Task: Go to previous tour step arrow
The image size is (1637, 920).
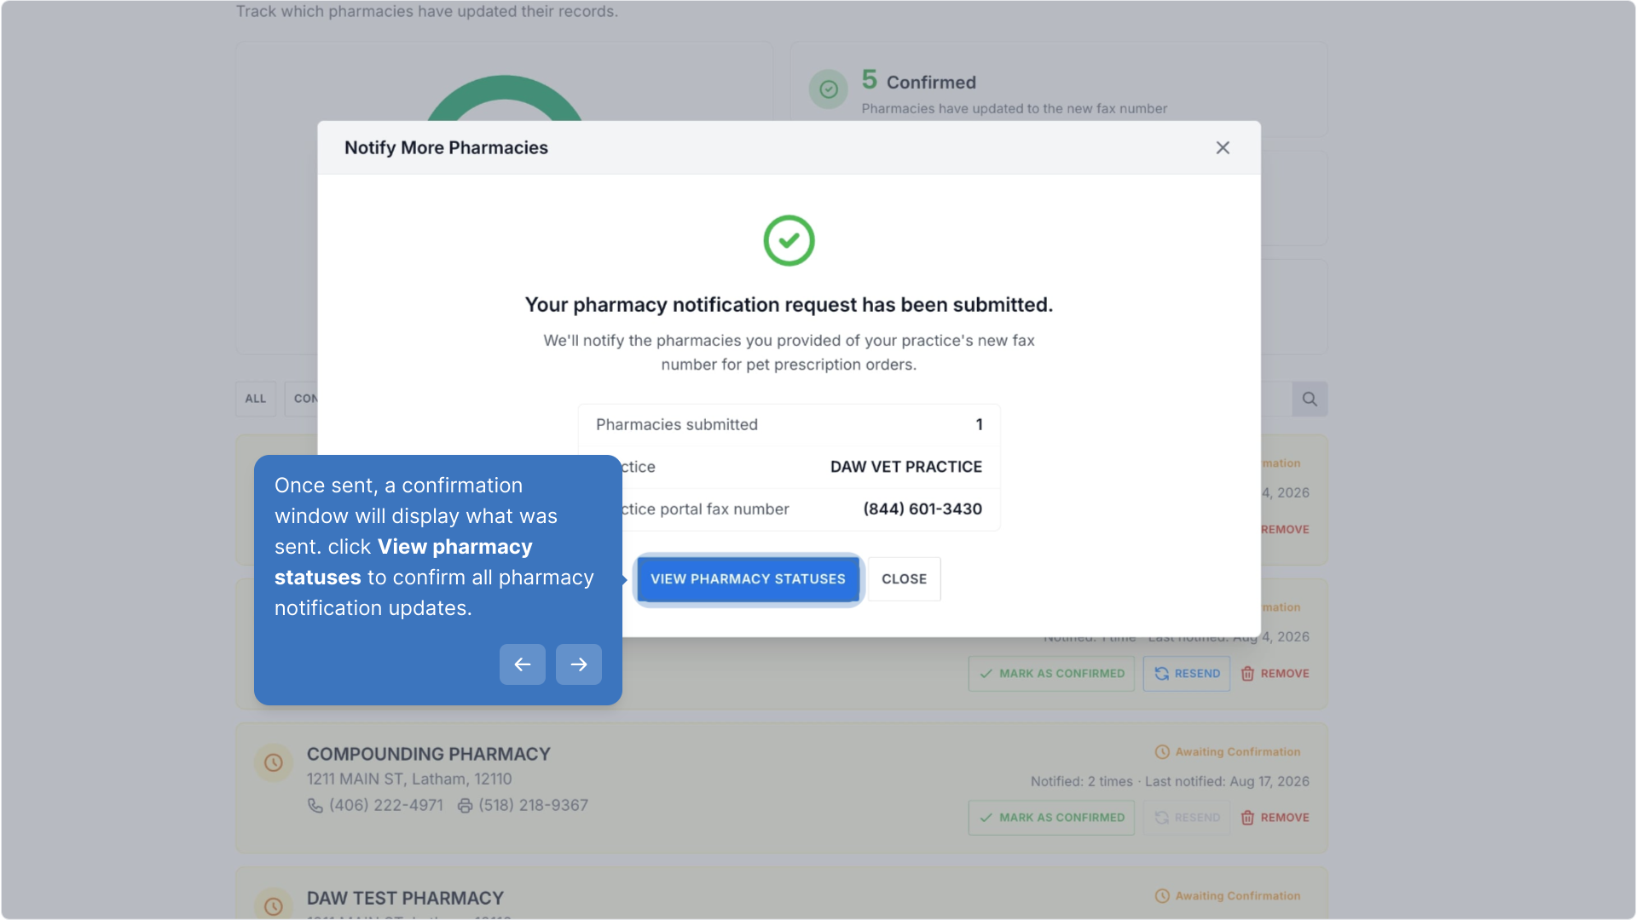Action: tap(523, 664)
